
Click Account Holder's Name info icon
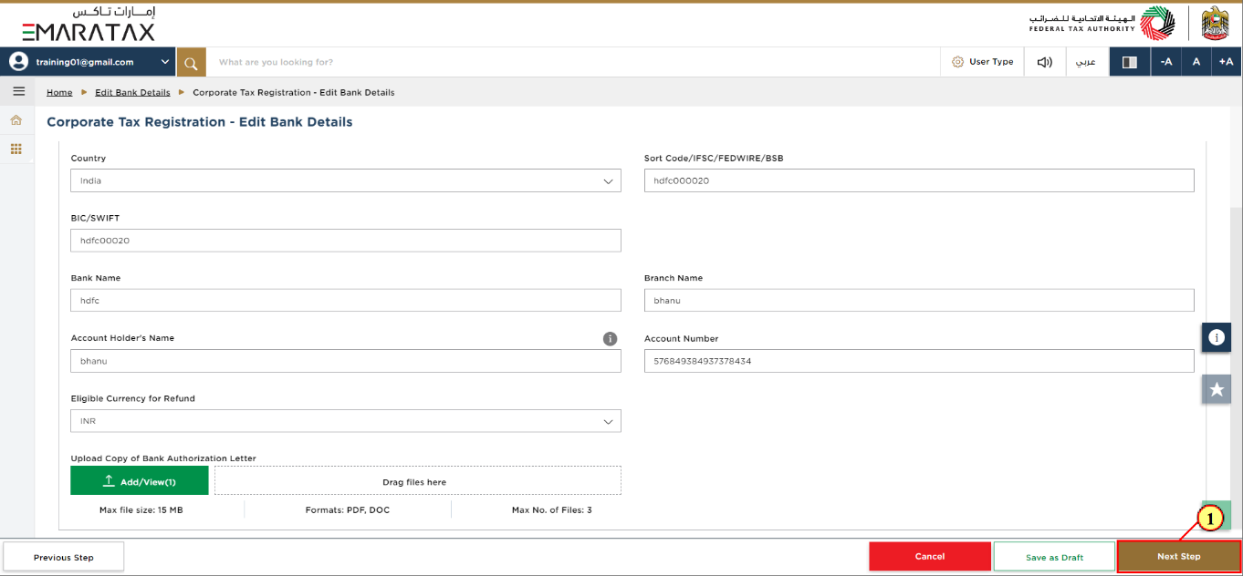tap(611, 339)
